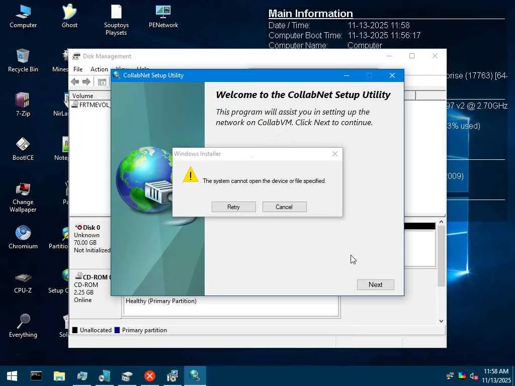Click the Unallocated black legend swatch

point(75,330)
